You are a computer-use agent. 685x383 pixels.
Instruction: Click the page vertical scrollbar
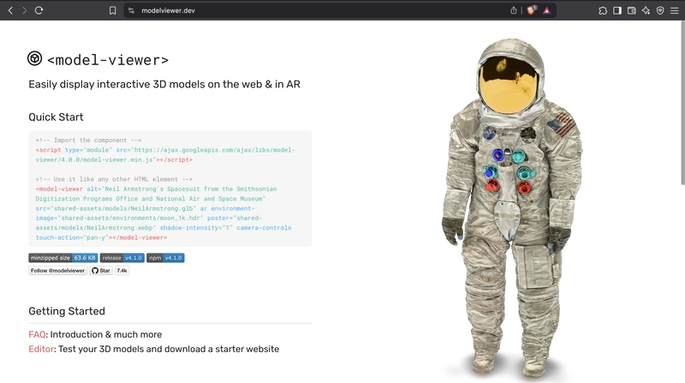682,103
